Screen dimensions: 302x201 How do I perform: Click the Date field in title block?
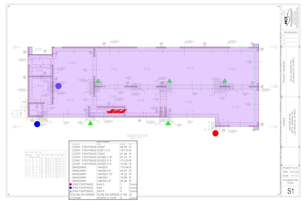coord(290,172)
